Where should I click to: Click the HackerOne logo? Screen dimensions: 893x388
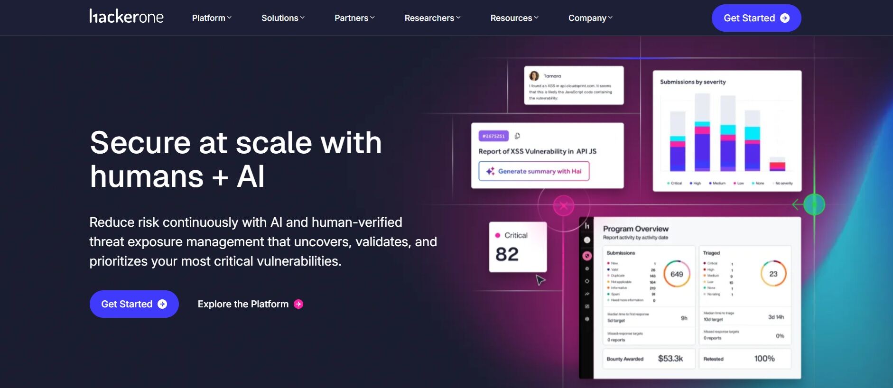click(x=126, y=17)
